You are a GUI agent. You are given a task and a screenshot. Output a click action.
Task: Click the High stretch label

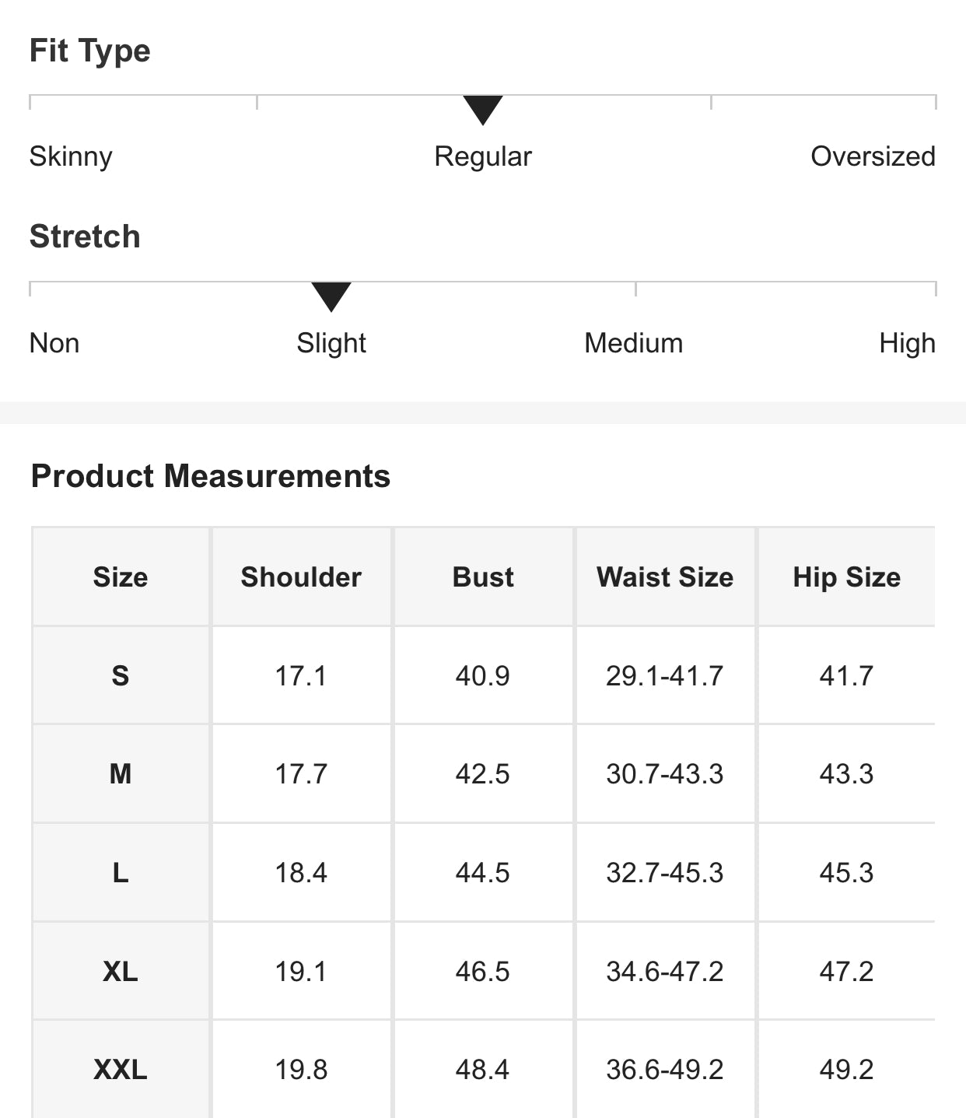[x=907, y=343]
